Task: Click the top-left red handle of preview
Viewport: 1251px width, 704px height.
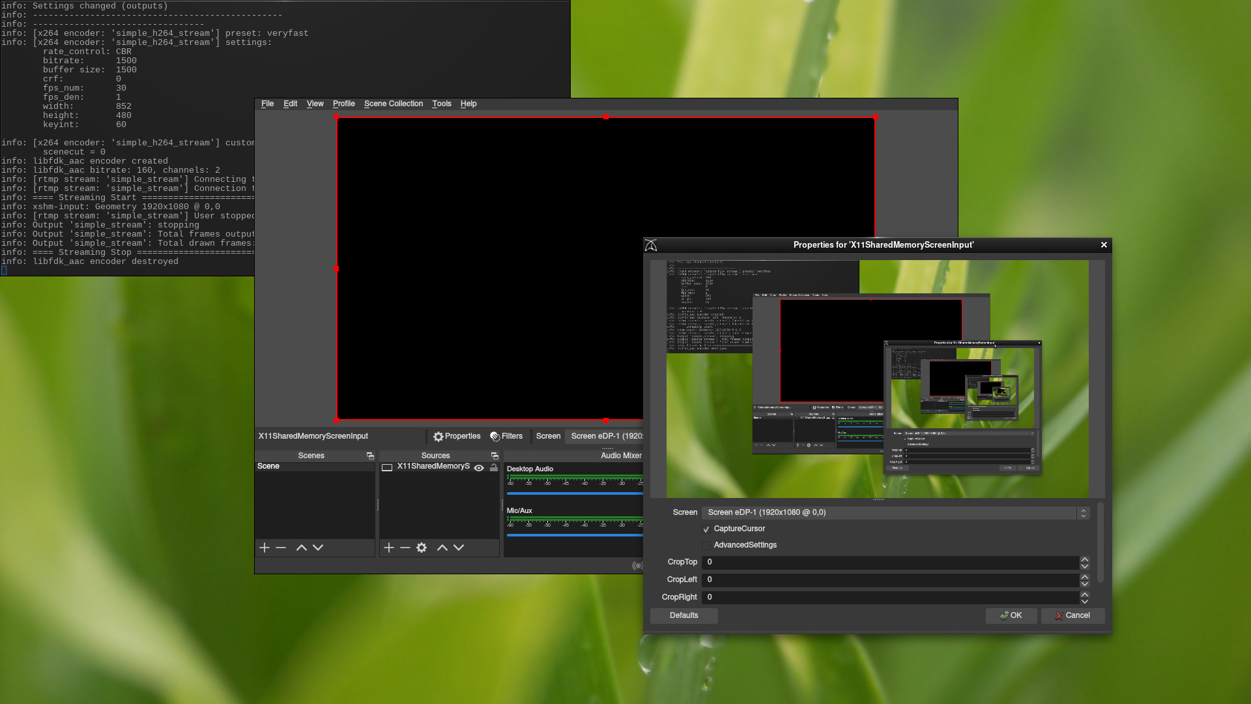Action: coord(336,117)
